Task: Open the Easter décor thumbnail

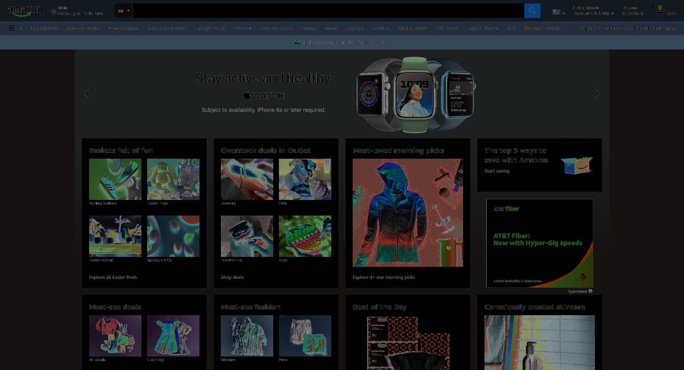Action: coord(115,236)
